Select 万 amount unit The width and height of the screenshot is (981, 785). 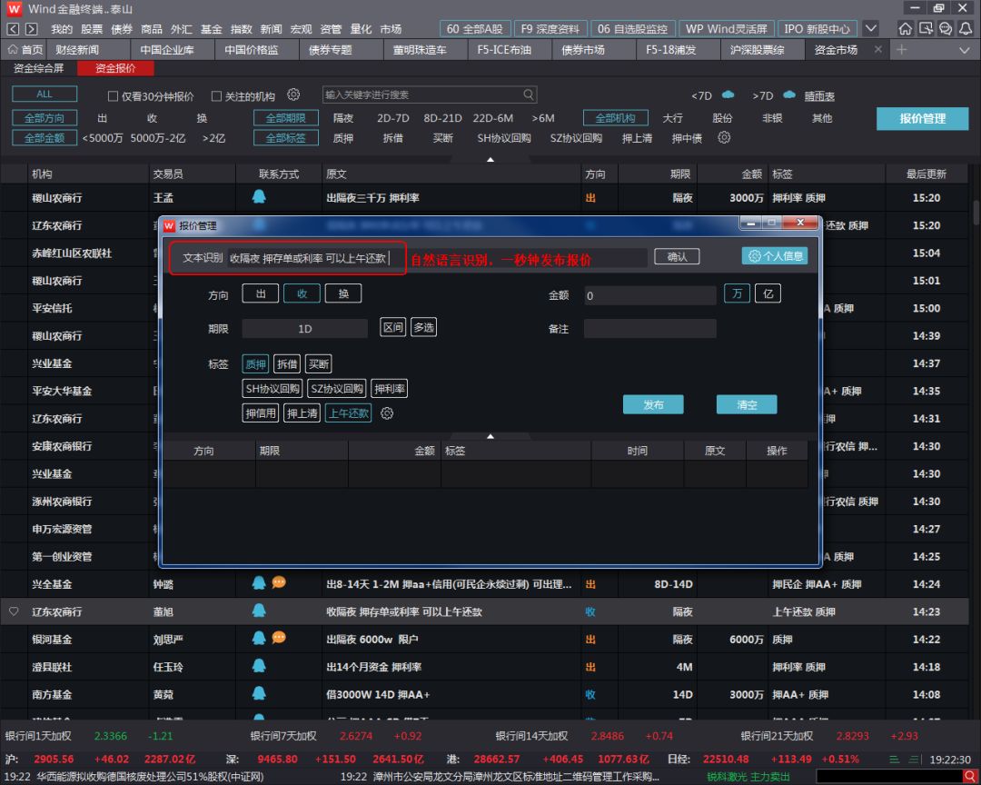[x=737, y=293]
